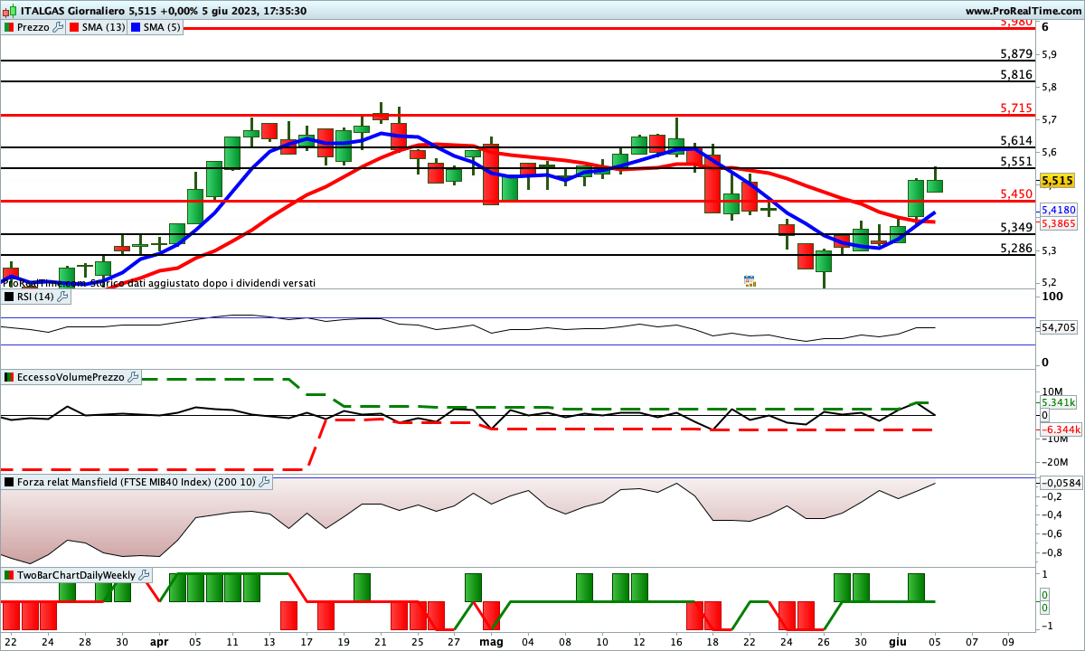Viewport: 1085px width, 651px height.
Task: Open the www.ProRealTime.com link
Action: click(1022, 11)
